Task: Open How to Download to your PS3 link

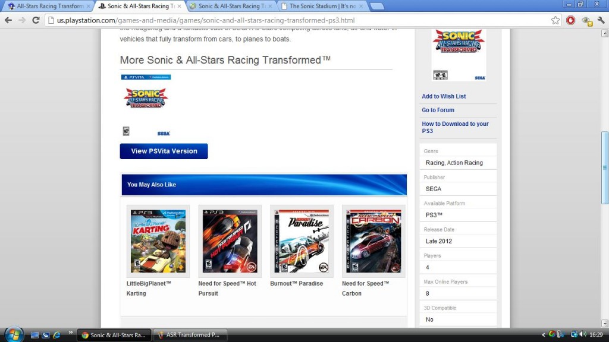Action: coord(455,127)
